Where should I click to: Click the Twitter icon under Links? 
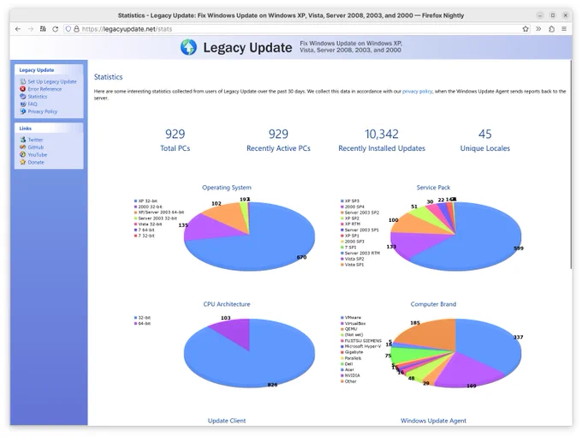22,140
